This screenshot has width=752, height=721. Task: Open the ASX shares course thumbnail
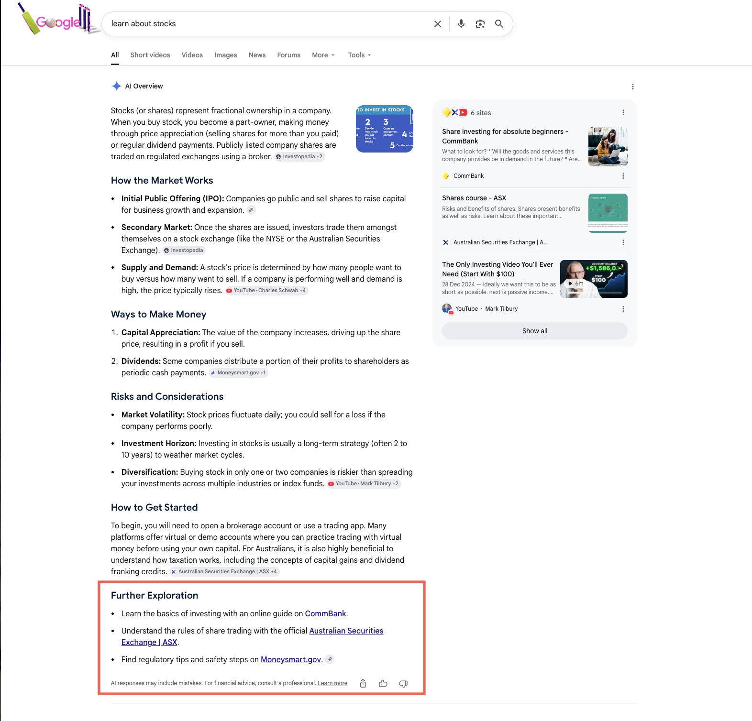[x=608, y=213]
